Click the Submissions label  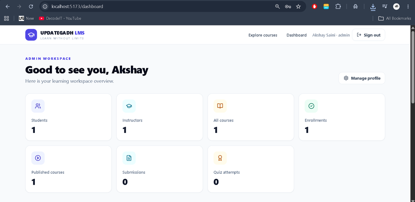134,172
